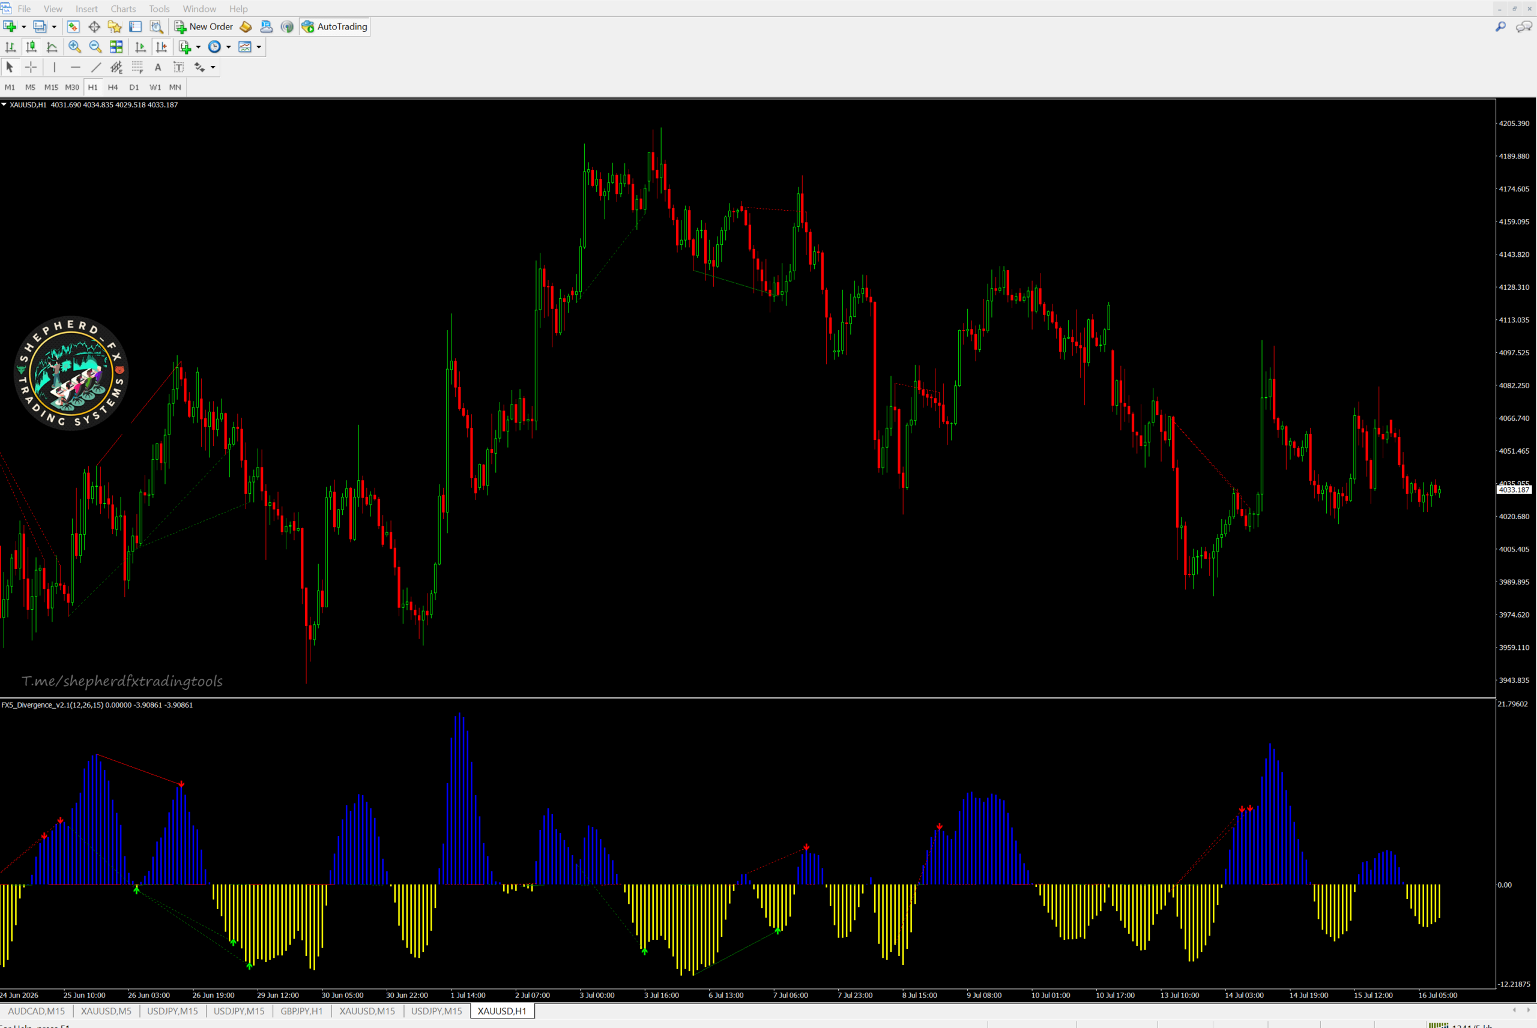The height and width of the screenshot is (1028, 1537).
Task: Open the Insert menu
Action: click(x=86, y=8)
